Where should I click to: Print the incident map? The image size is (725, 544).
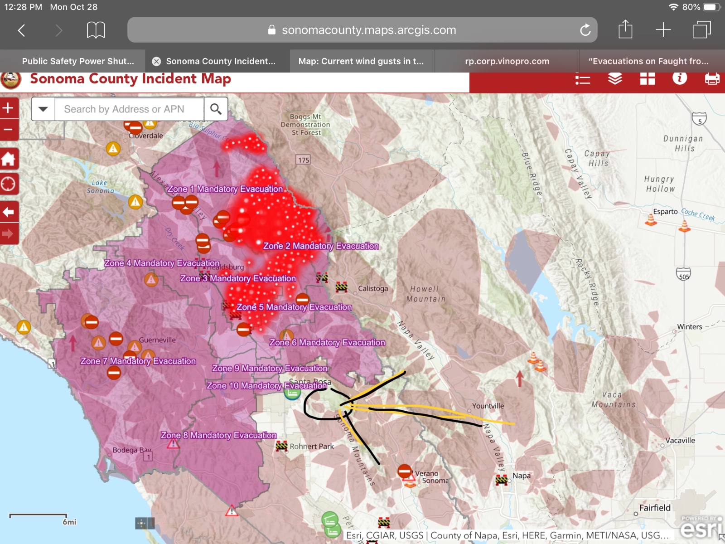tap(712, 79)
